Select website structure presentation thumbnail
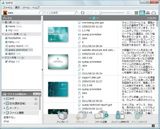160x129 pixels. 58,62
